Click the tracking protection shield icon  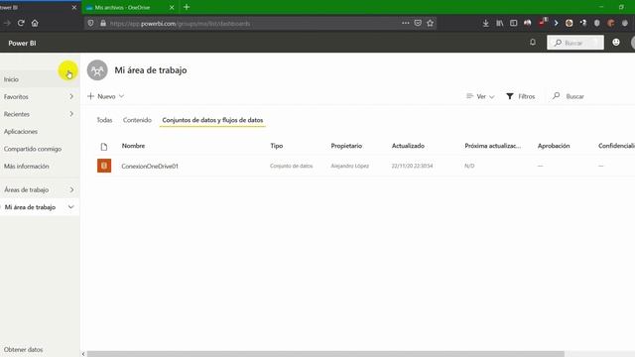pyautogui.click(x=90, y=23)
